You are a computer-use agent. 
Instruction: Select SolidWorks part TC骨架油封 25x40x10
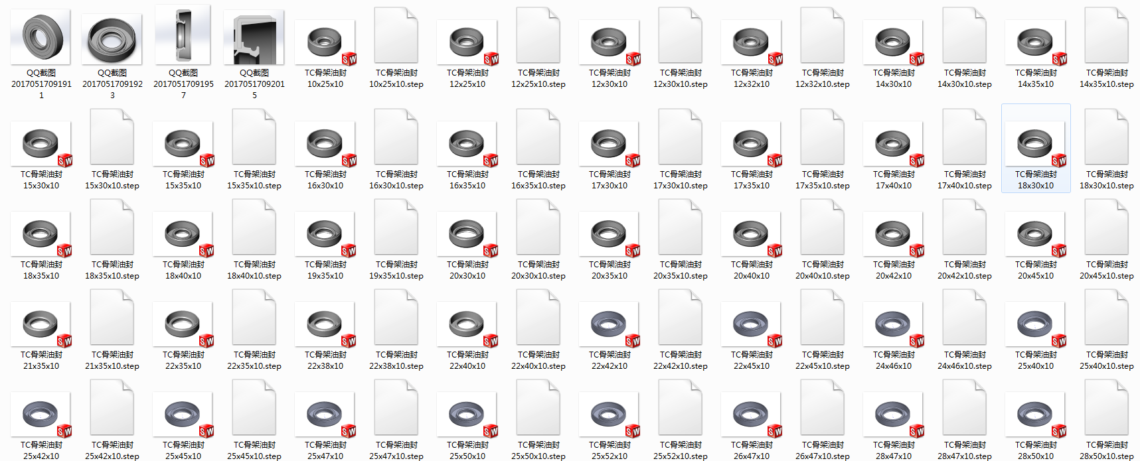click(1036, 324)
